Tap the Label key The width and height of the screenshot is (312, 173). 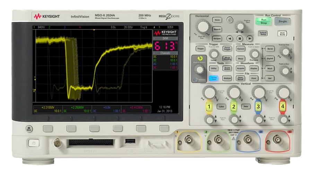click(x=221, y=107)
